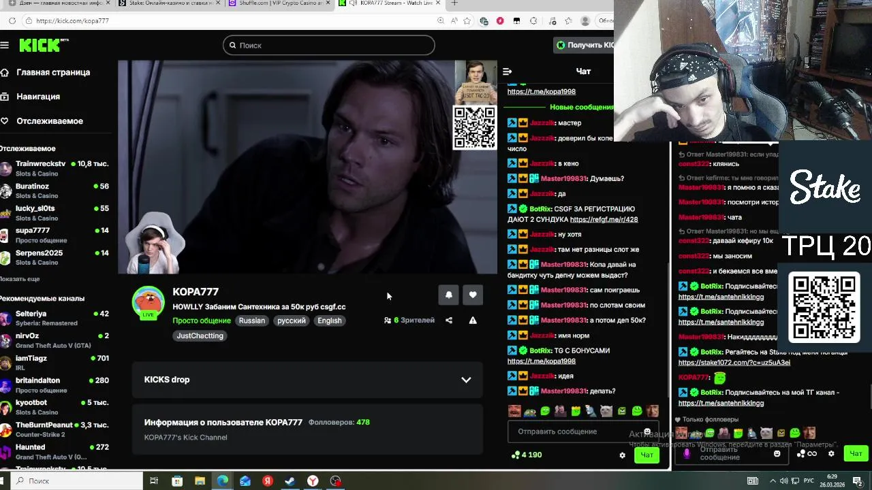872x490 pixels.
Task: Open the stake1072.com link in second chat
Action: point(734,363)
